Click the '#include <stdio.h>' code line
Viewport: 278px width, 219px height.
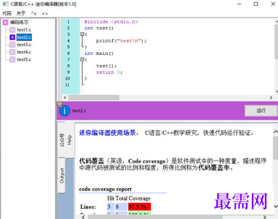(111, 22)
